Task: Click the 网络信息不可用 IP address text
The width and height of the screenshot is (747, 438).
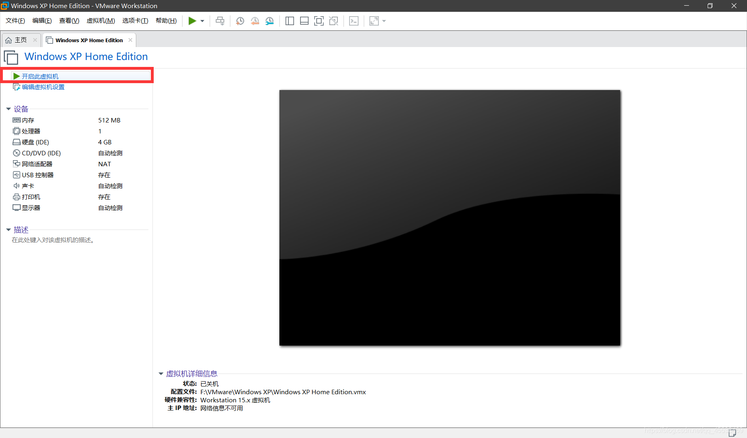Action: pyautogui.click(x=221, y=408)
